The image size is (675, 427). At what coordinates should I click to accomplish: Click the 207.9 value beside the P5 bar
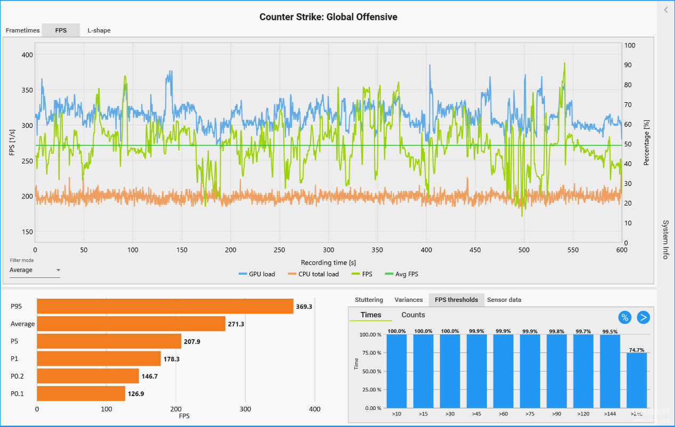click(x=192, y=342)
